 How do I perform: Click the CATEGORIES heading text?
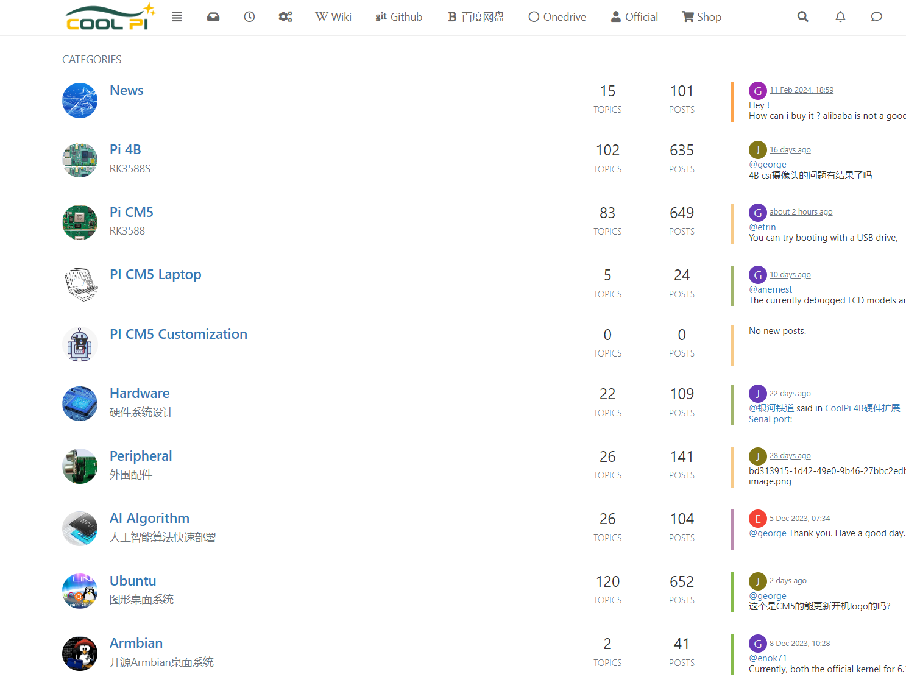pos(92,60)
